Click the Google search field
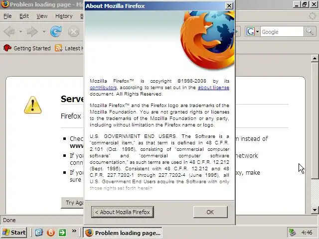The height and width of the screenshot is (239, 319). coord(282,32)
